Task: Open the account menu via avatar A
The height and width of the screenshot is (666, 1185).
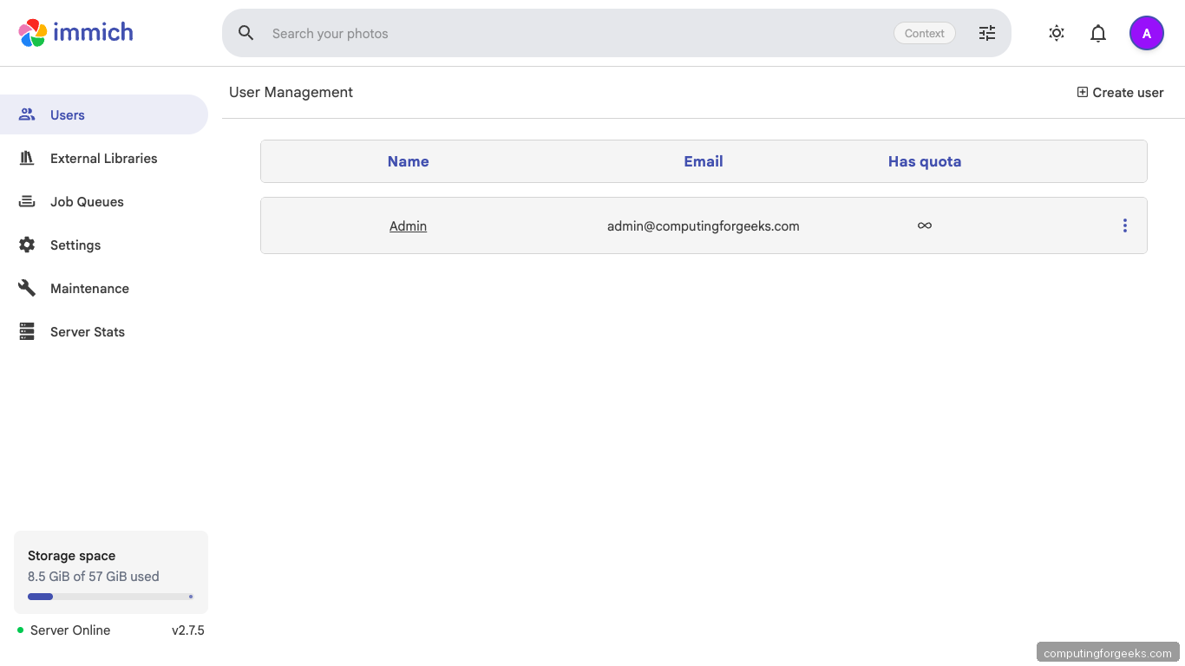Action: [1147, 32]
